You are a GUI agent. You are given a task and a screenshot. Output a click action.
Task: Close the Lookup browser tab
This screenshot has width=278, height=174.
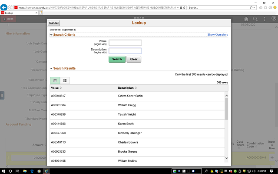click(36, 13)
